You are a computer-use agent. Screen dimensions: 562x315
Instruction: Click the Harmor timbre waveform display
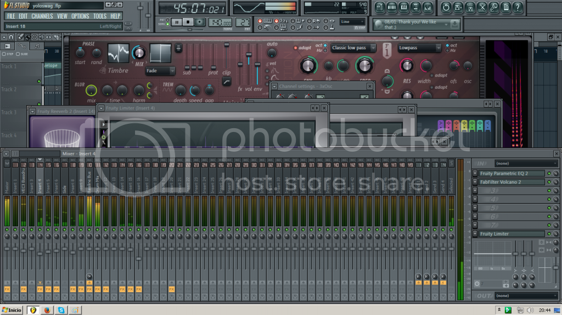(119, 53)
